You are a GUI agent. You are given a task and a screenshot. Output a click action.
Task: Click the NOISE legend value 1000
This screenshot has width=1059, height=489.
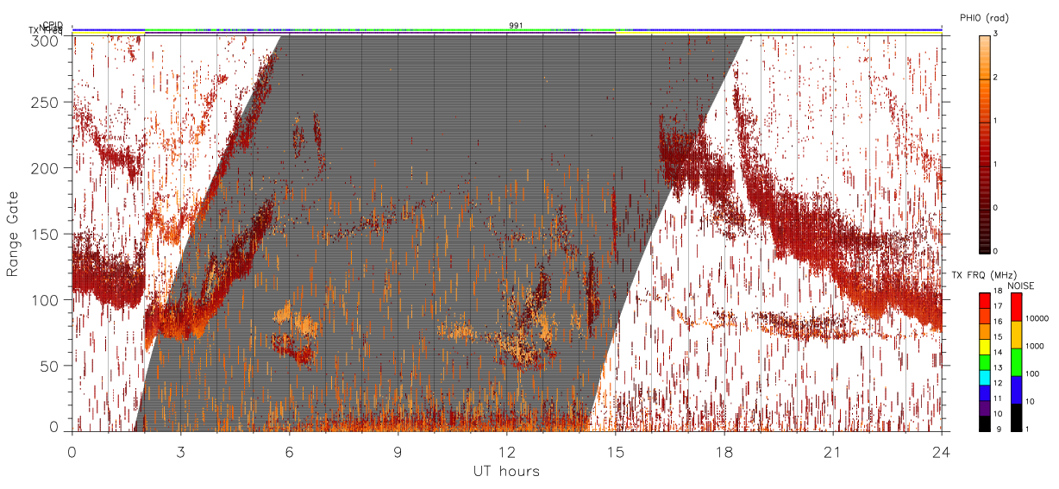click(1035, 348)
